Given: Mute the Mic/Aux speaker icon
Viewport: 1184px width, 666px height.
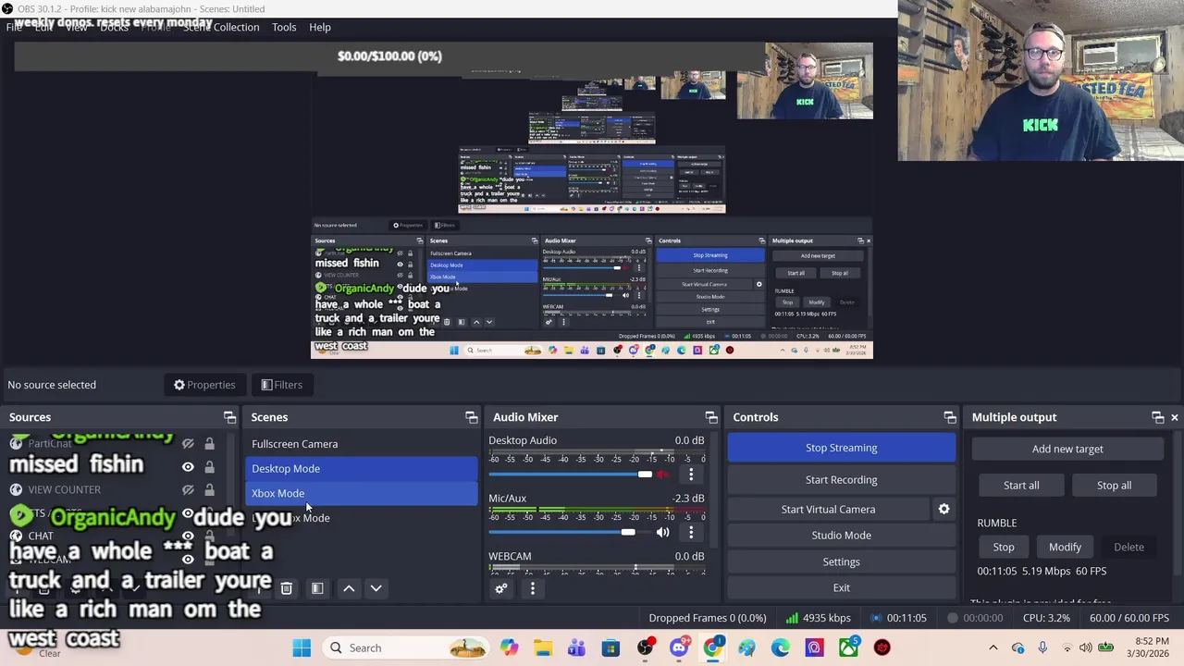Looking at the screenshot, I should tap(662, 532).
